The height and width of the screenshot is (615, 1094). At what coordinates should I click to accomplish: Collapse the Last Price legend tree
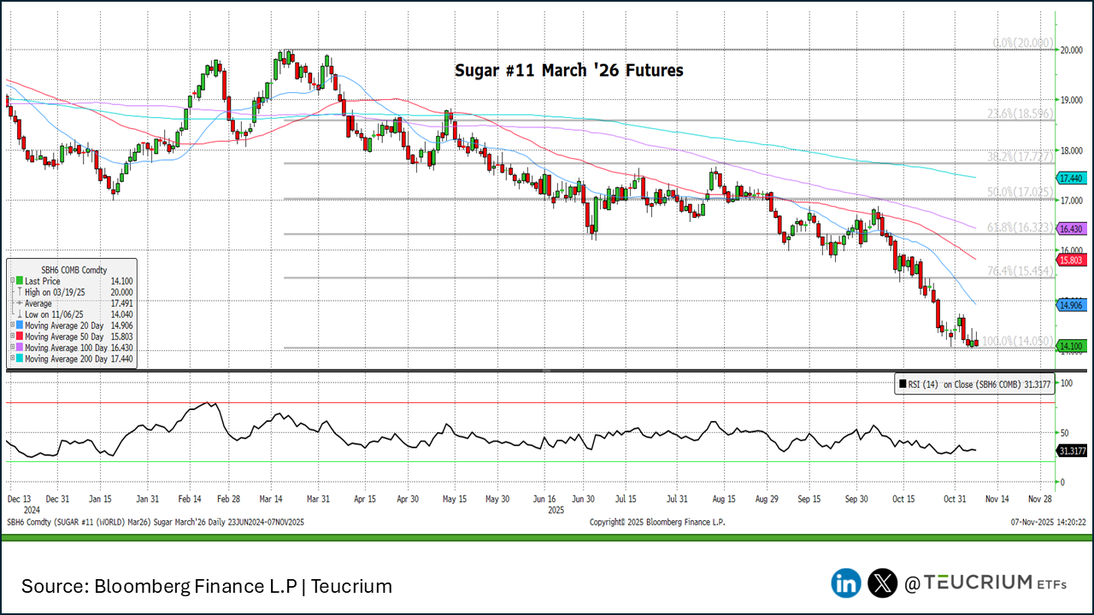coord(12,281)
